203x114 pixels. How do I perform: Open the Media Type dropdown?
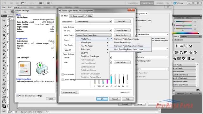tap(93, 35)
